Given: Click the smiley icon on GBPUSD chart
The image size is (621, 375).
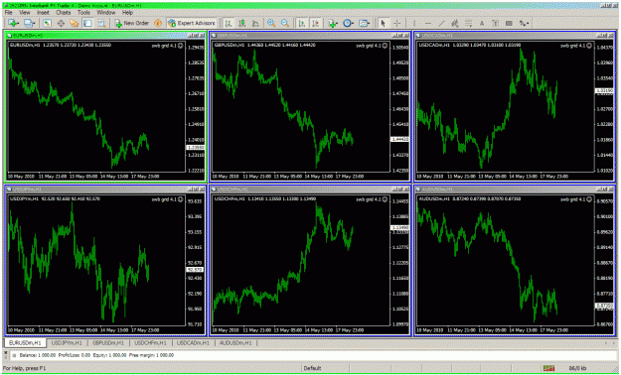Looking at the screenshot, I should (x=385, y=46).
